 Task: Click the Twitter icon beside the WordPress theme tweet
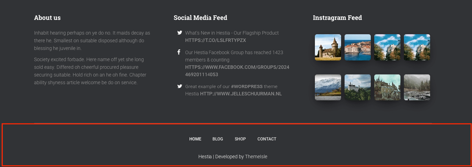(x=179, y=86)
